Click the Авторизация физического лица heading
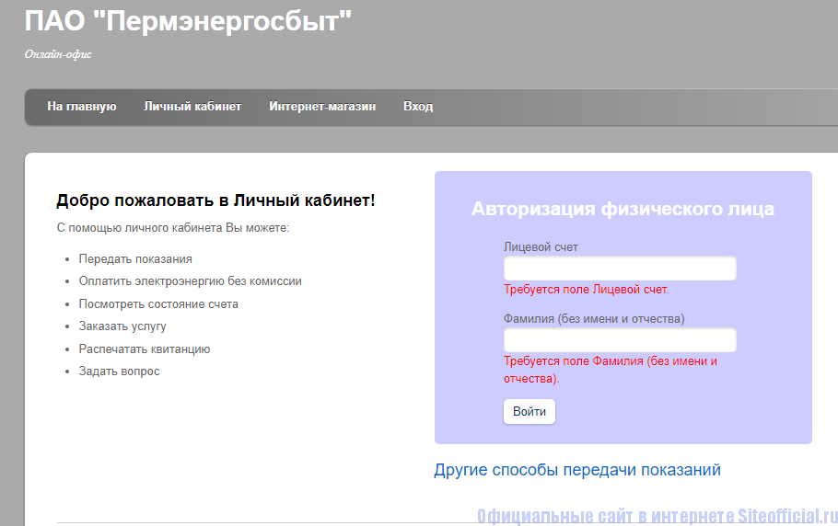The height and width of the screenshot is (526, 838). point(623,209)
